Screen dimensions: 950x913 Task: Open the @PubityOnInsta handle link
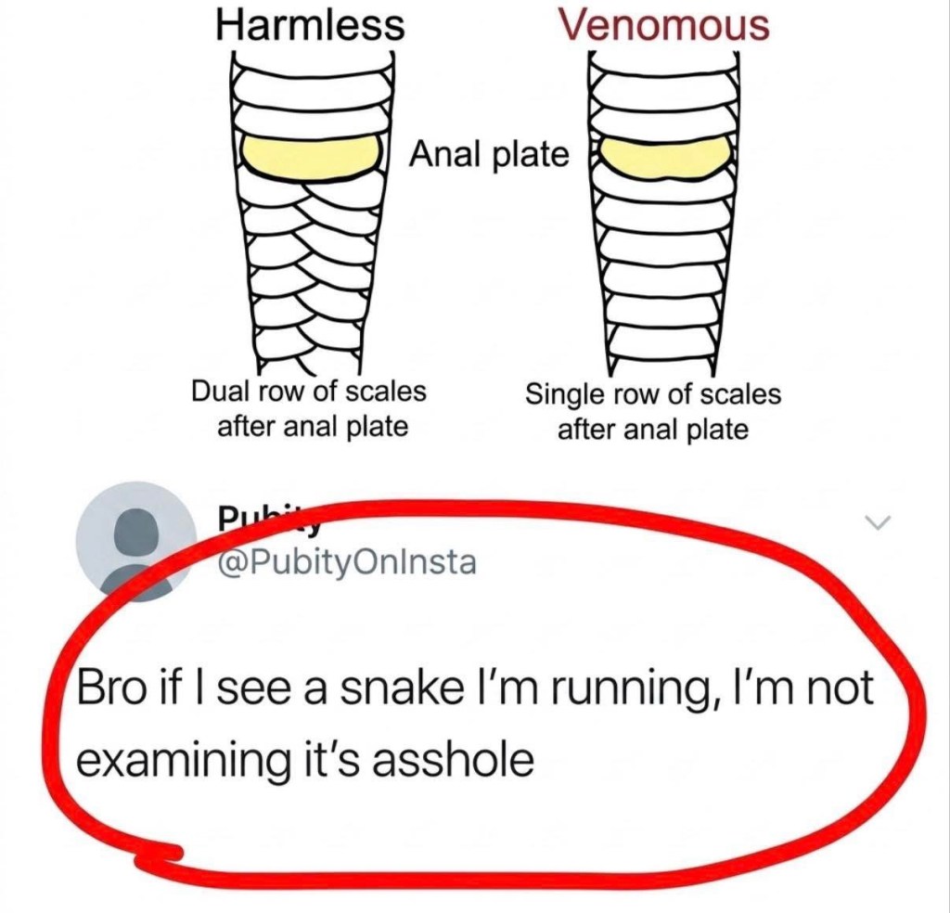point(347,563)
